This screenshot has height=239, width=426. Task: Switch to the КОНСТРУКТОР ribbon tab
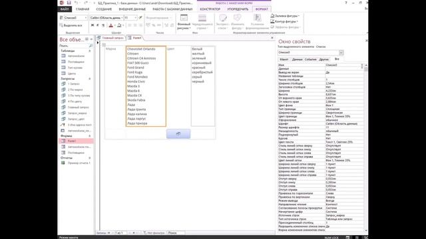pyautogui.click(x=210, y=9)
